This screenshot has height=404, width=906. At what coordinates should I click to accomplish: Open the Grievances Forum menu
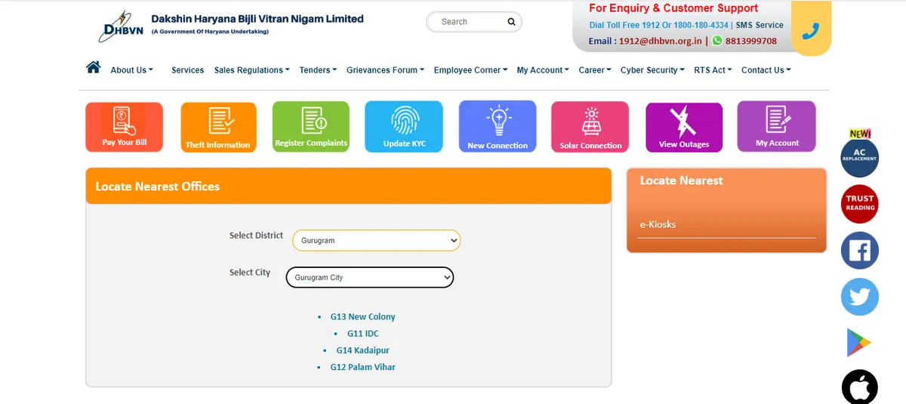(385, 70)
